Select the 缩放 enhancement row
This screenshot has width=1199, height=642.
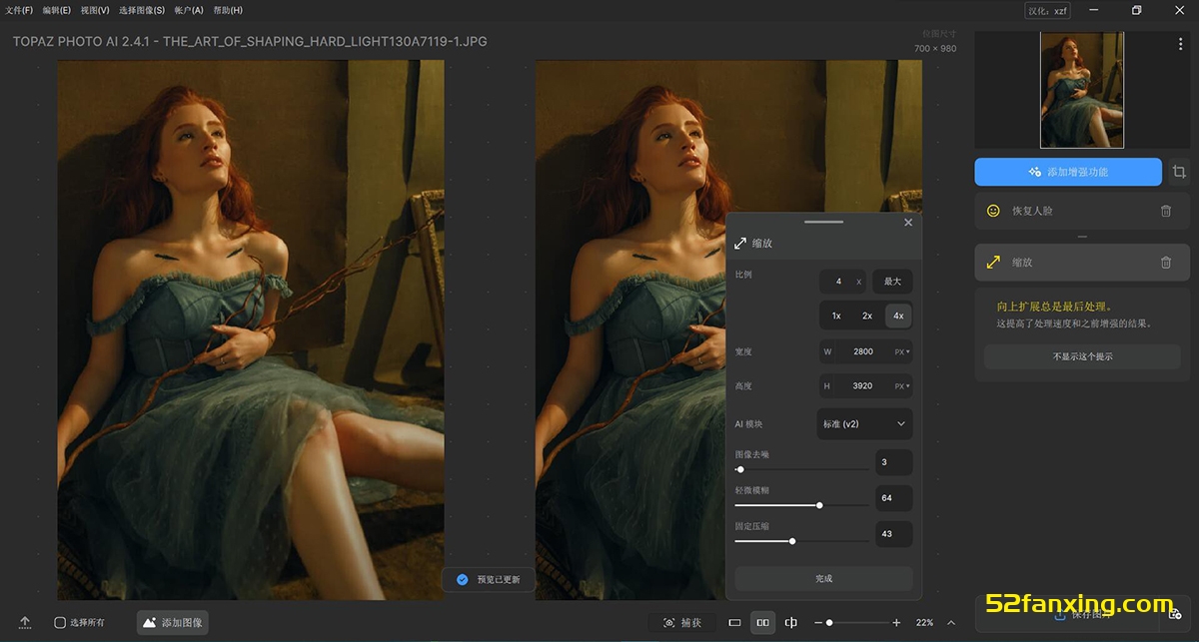1082,262
